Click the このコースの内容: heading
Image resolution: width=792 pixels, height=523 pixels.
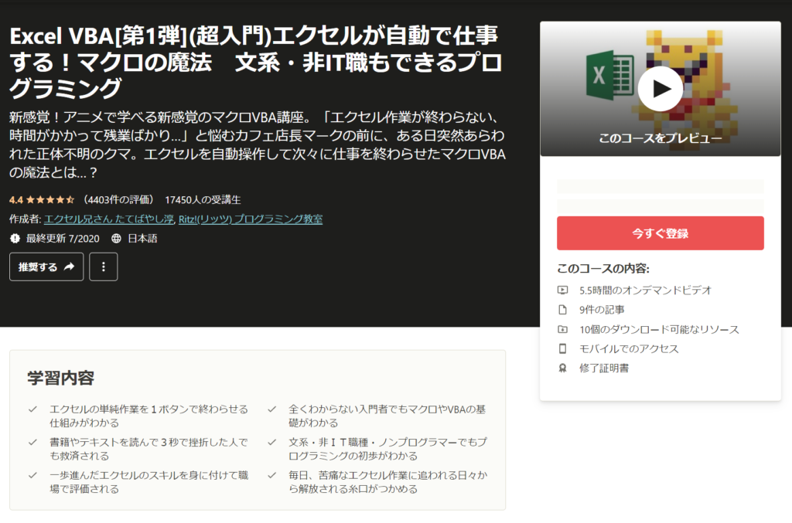pos(603,268)
